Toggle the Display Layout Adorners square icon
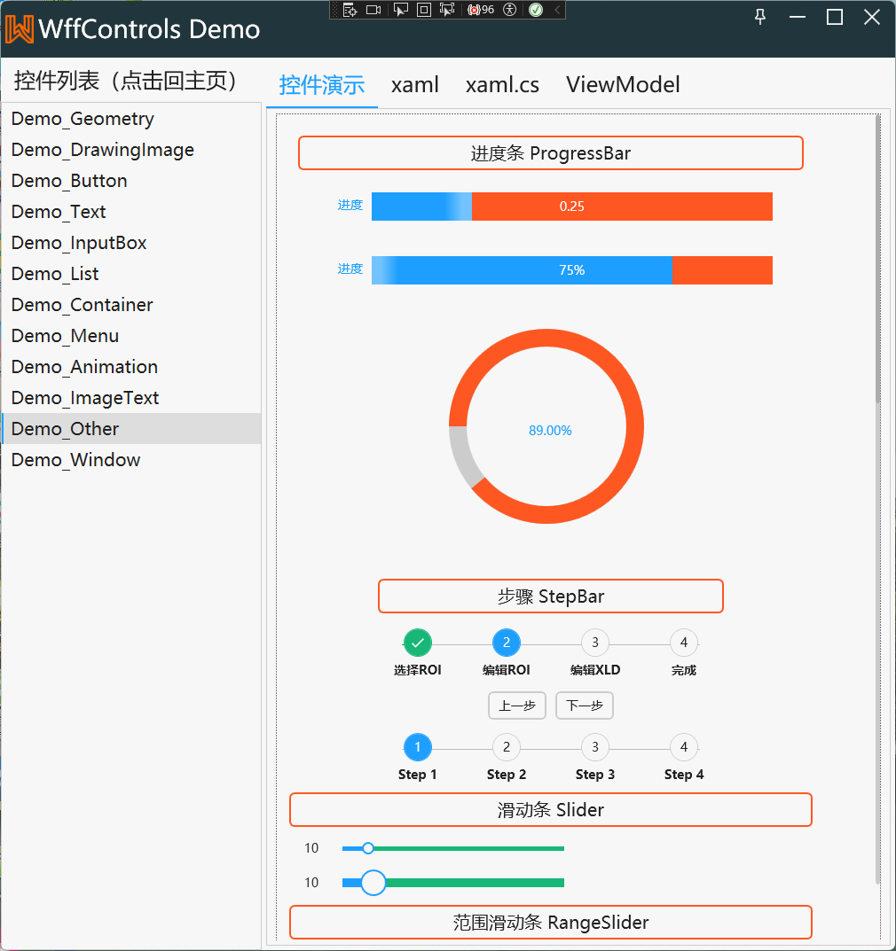The image size is (896, 951). point(424,10)
